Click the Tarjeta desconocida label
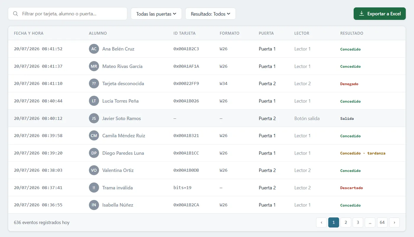The image size is (414, 237). tap(123, 83)
